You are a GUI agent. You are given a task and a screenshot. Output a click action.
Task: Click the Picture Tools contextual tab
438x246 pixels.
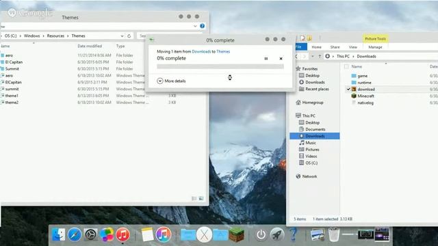click(375, 39)
